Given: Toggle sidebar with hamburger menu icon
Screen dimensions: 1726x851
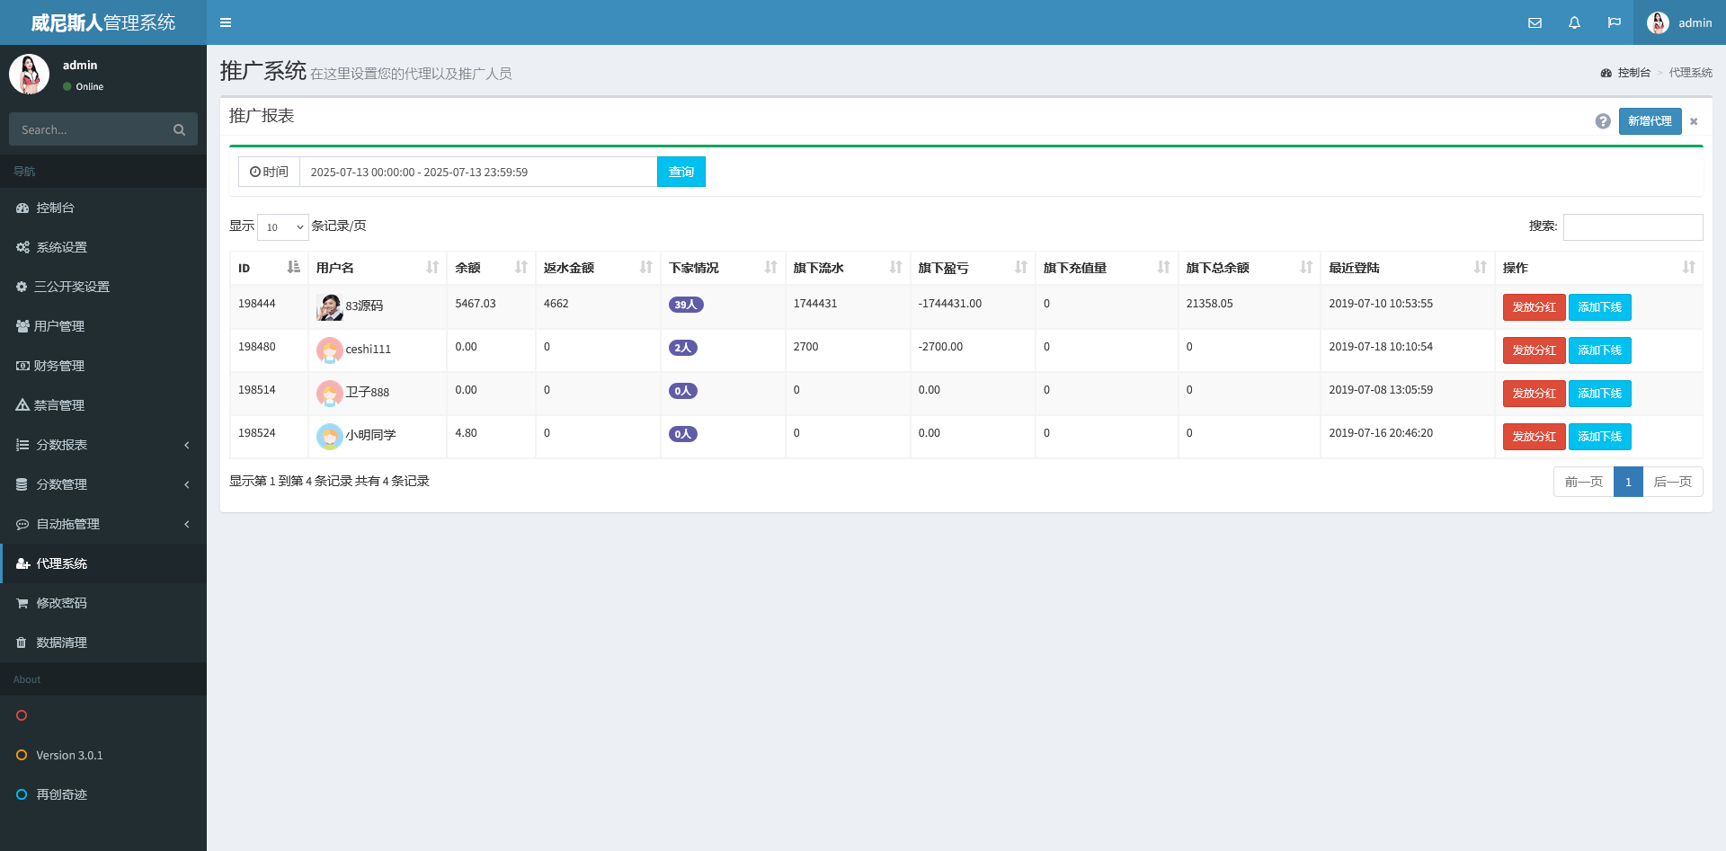Looking at the screenshot, I should pos(226,22).
